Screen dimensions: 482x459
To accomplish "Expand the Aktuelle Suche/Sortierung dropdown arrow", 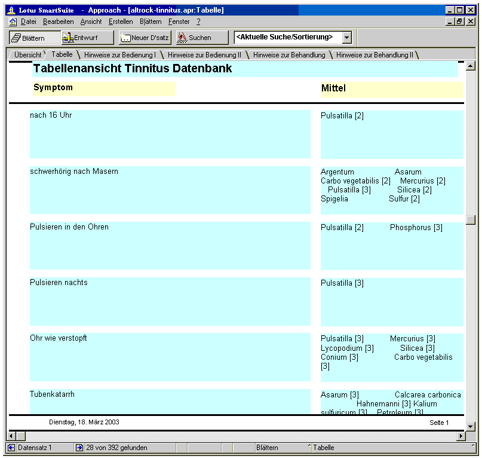I will click(x=347, y=38).
